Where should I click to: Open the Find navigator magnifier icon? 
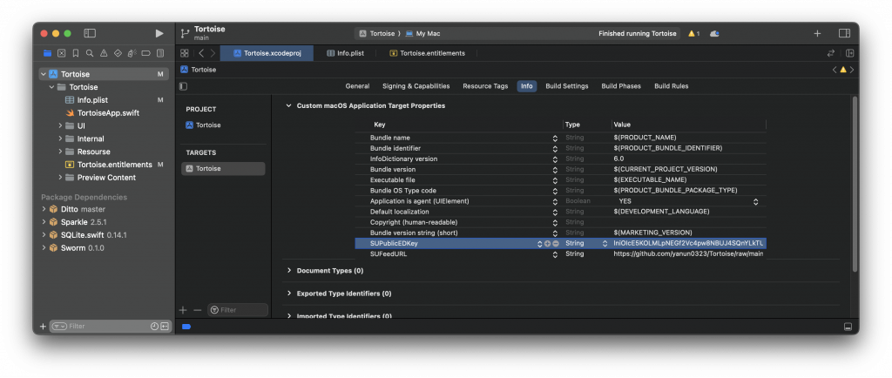click(x=89, y=53)
